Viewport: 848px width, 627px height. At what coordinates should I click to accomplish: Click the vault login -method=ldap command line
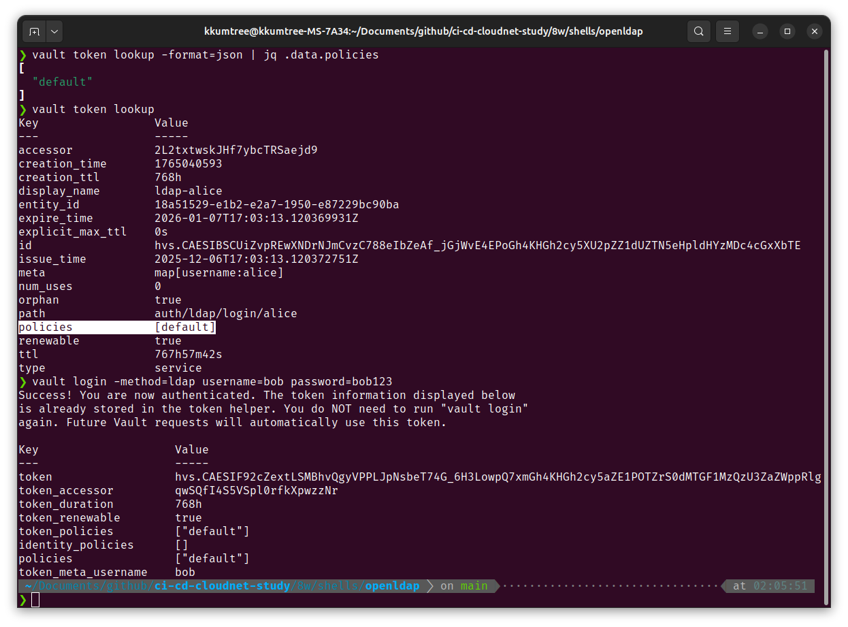[212, 381]
